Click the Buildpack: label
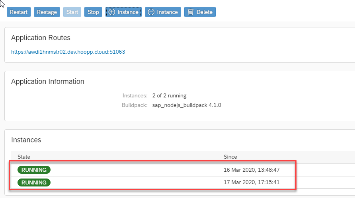Screen dimensions: 355x198 (x=135, y=105)
